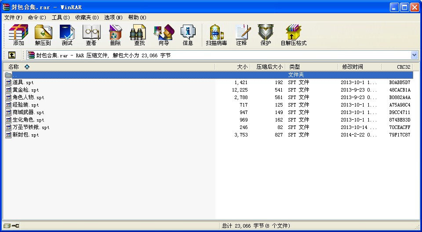Select the 新封包.spt file
The height and width of the screenshot is (232, 422).
(x=25, y=135)
